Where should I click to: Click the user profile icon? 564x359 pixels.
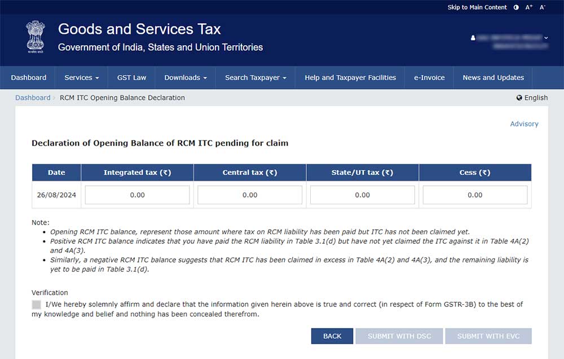(x=473, y=38)
